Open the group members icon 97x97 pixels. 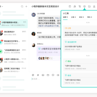(75, 6)
